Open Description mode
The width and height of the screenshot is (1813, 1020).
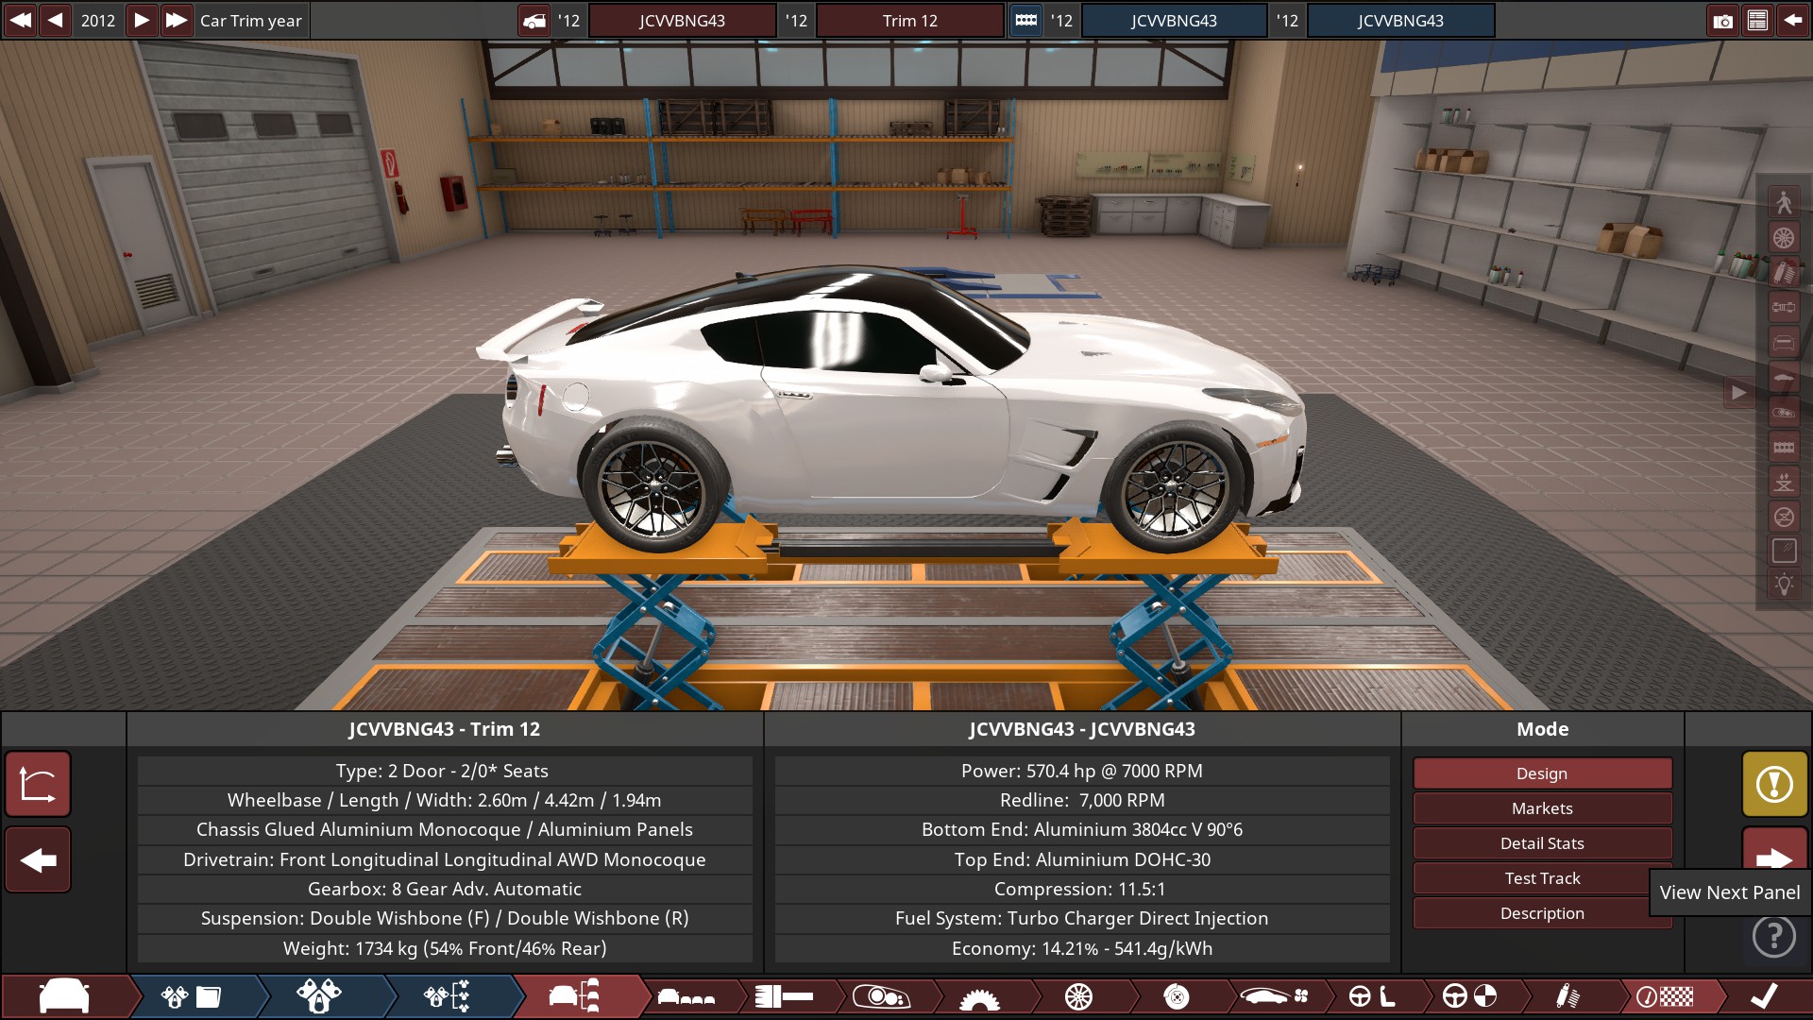tap(1542, 912)
